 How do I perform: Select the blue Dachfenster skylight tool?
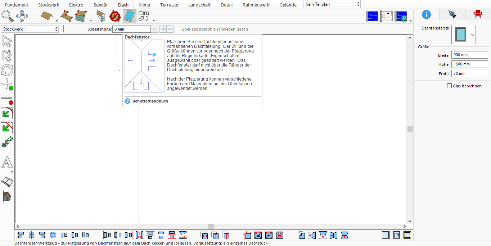click(x=130, y=16)
